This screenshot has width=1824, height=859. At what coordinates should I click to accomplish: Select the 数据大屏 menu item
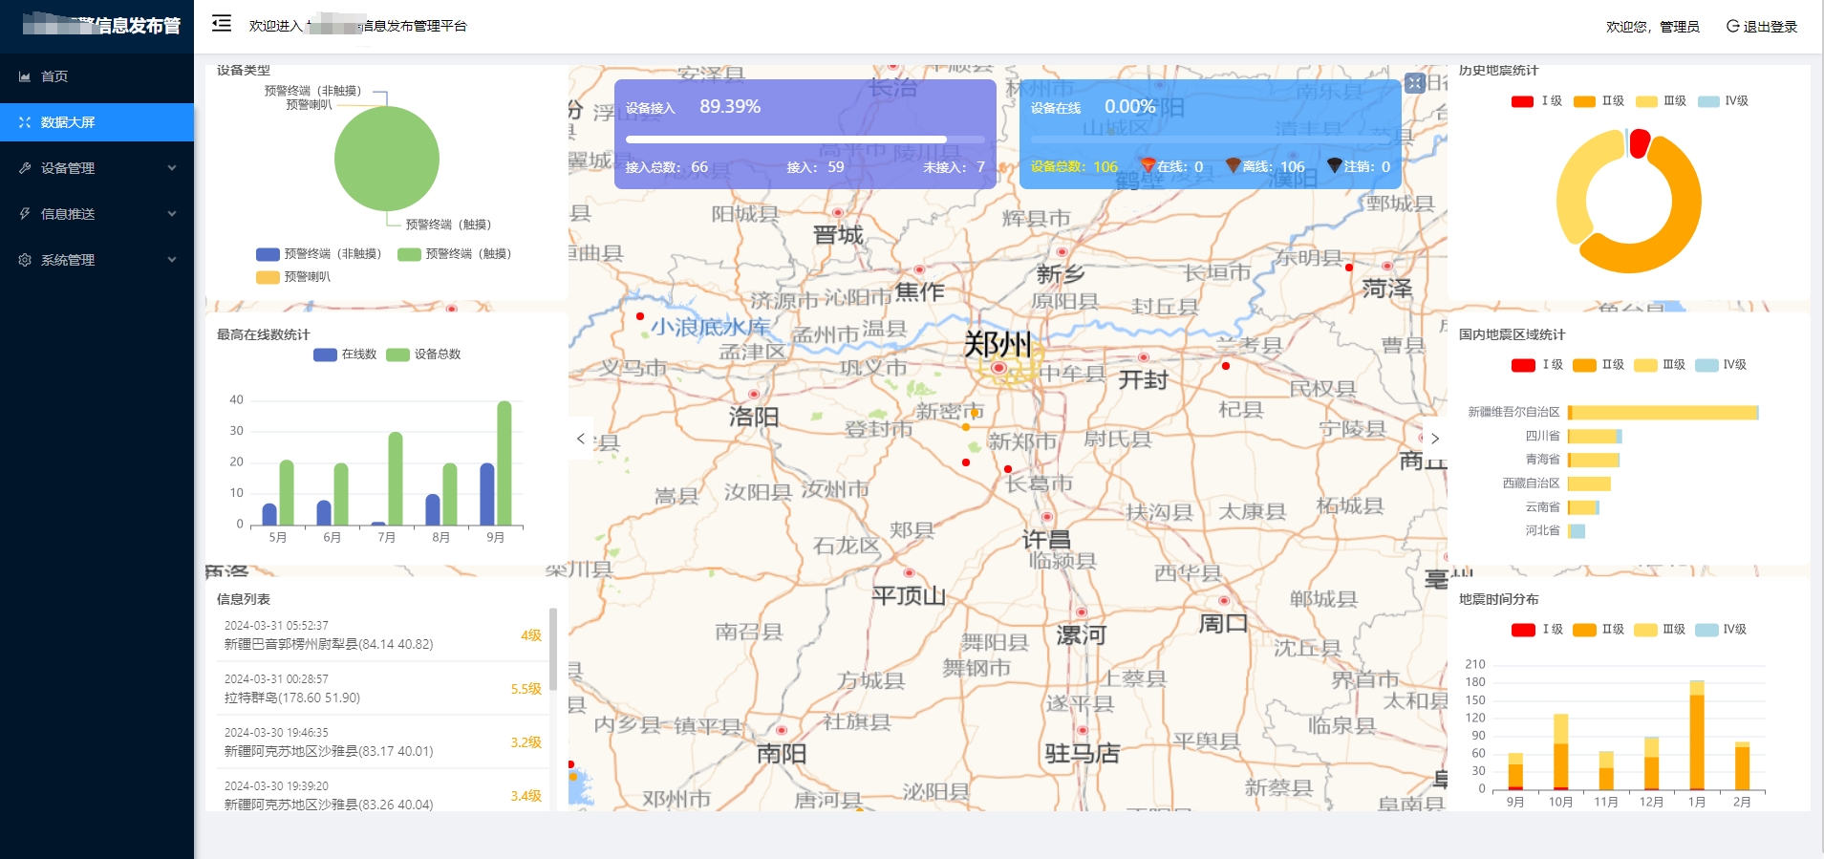click(x=97, y=122)
